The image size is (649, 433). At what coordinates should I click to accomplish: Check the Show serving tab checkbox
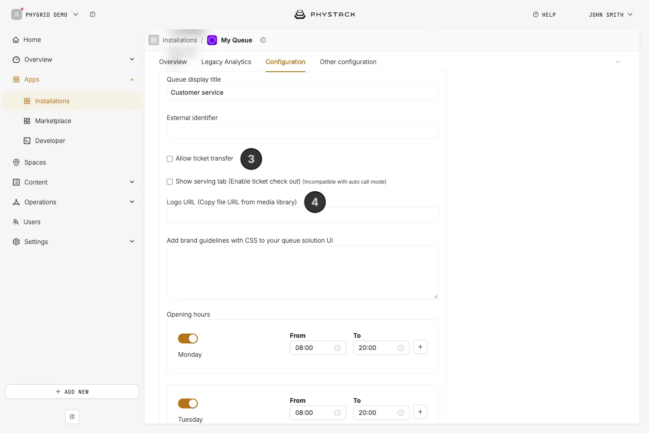click(170, 182)
